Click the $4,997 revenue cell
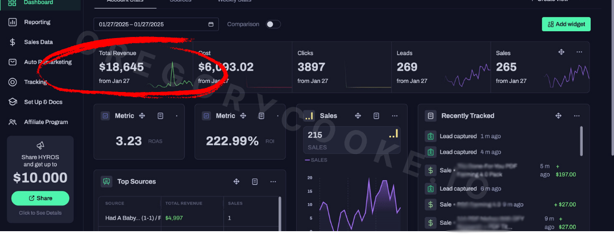614x234 pixels. 174,218
